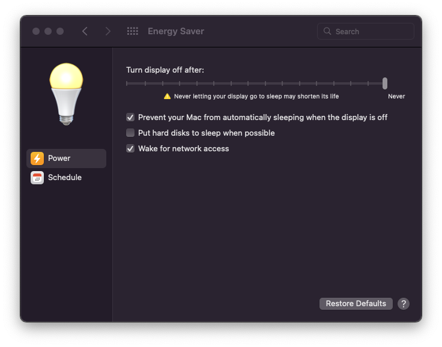
Task: Click the Show All preferences grid icon
Action: pyautogui.click(x=133, y=31)
